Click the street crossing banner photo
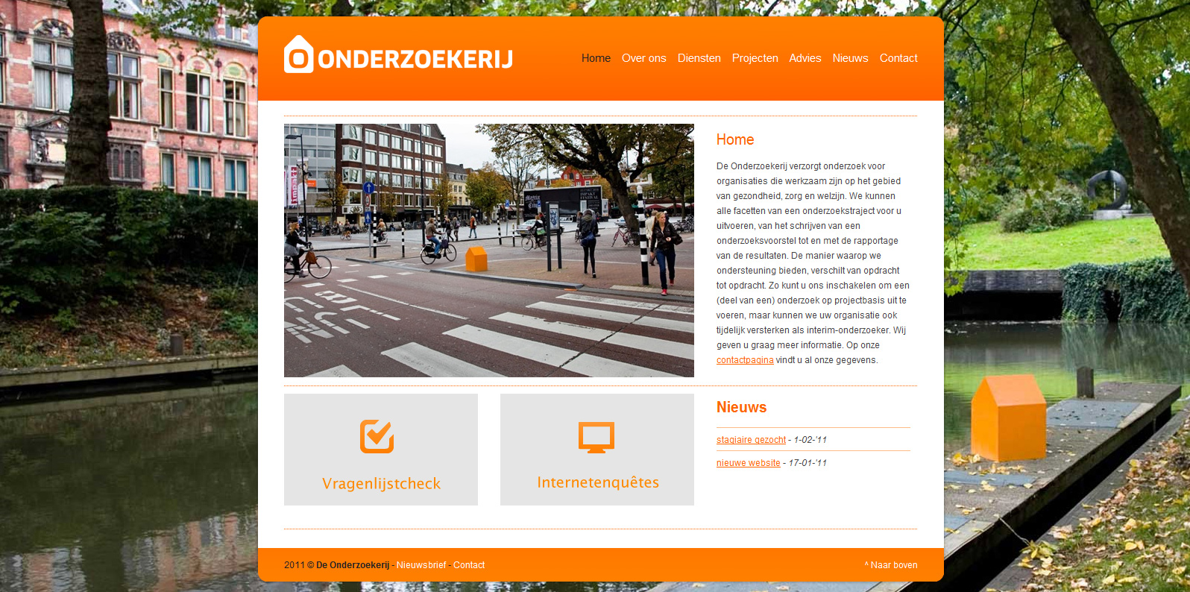The image size is (1190, 592). (488, 251)
